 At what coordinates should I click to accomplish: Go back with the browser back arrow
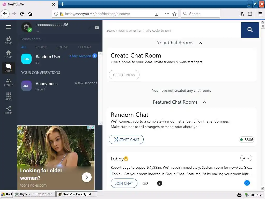[x=5, y=14]
